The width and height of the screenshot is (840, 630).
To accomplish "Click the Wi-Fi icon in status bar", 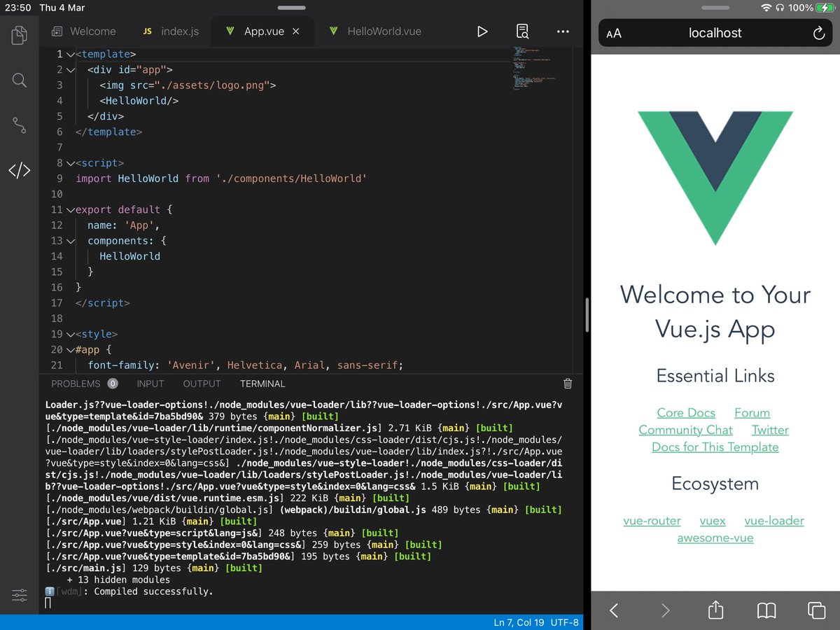I will pyautogui.click(x=767, y=8).
